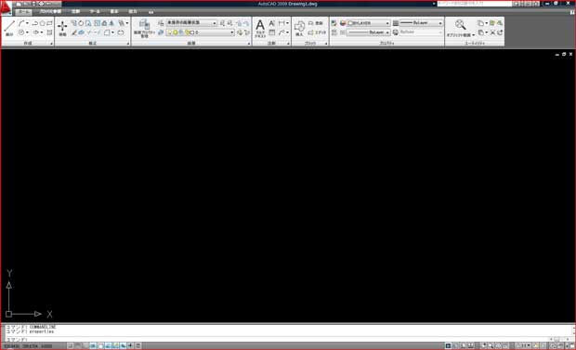Expand the Circle tool dropdown arrow
Viewport: 576px width, 350px height.
click(27, 32)
